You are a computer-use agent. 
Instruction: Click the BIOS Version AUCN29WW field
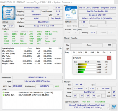[44, 86]
